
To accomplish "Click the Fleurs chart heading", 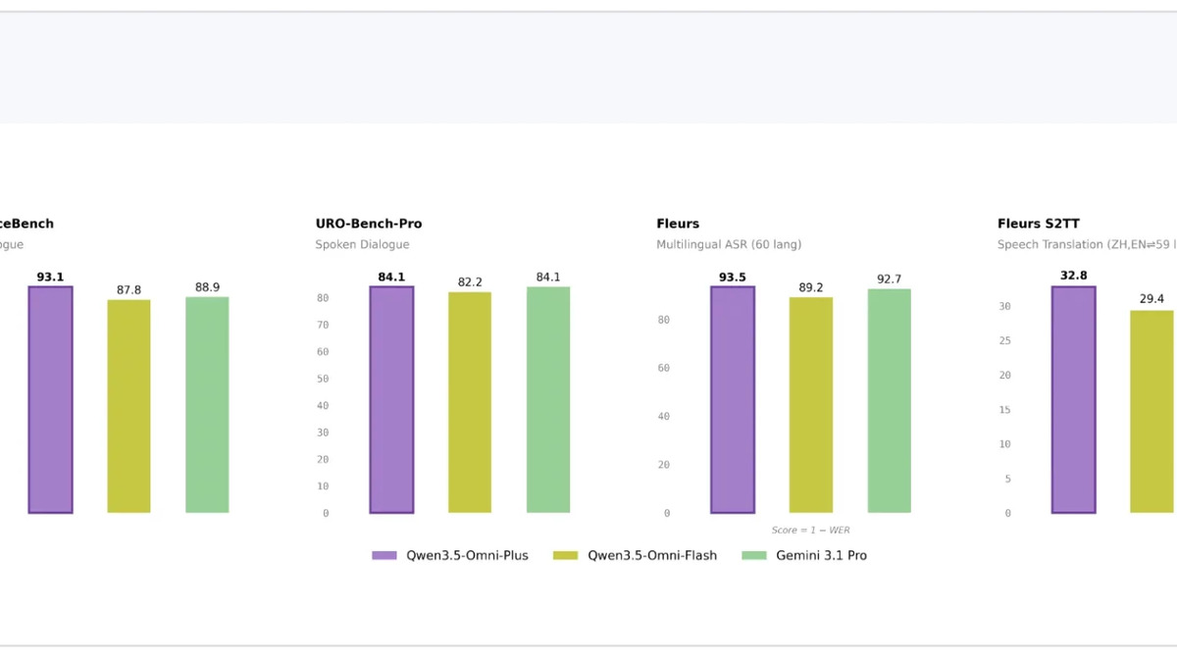I will tap(678, 223).
